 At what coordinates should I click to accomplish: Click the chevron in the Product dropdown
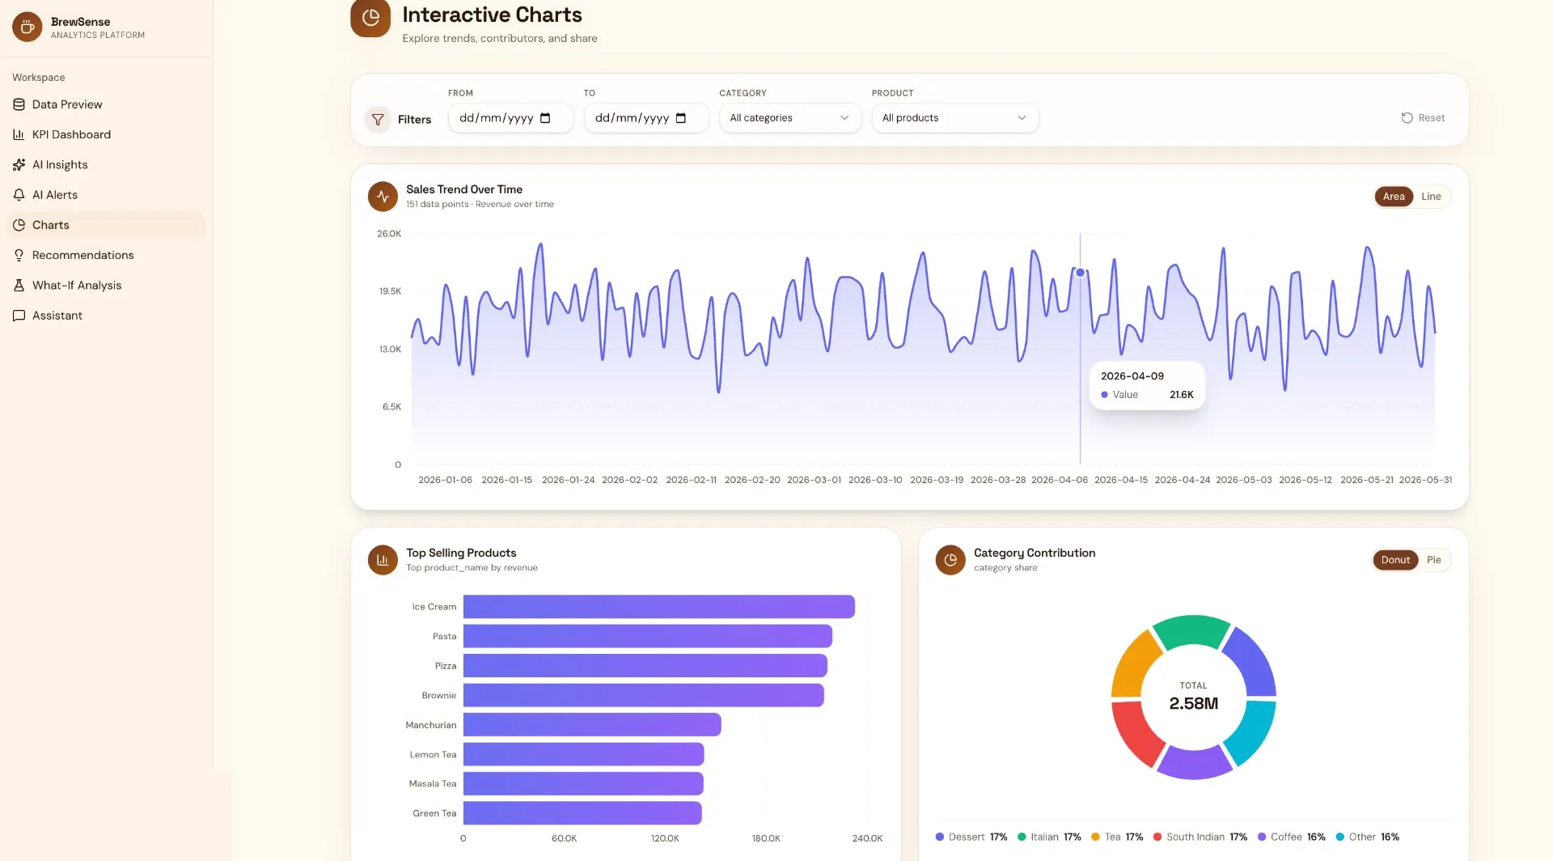pyautogui.click(x=1022, y=118)
